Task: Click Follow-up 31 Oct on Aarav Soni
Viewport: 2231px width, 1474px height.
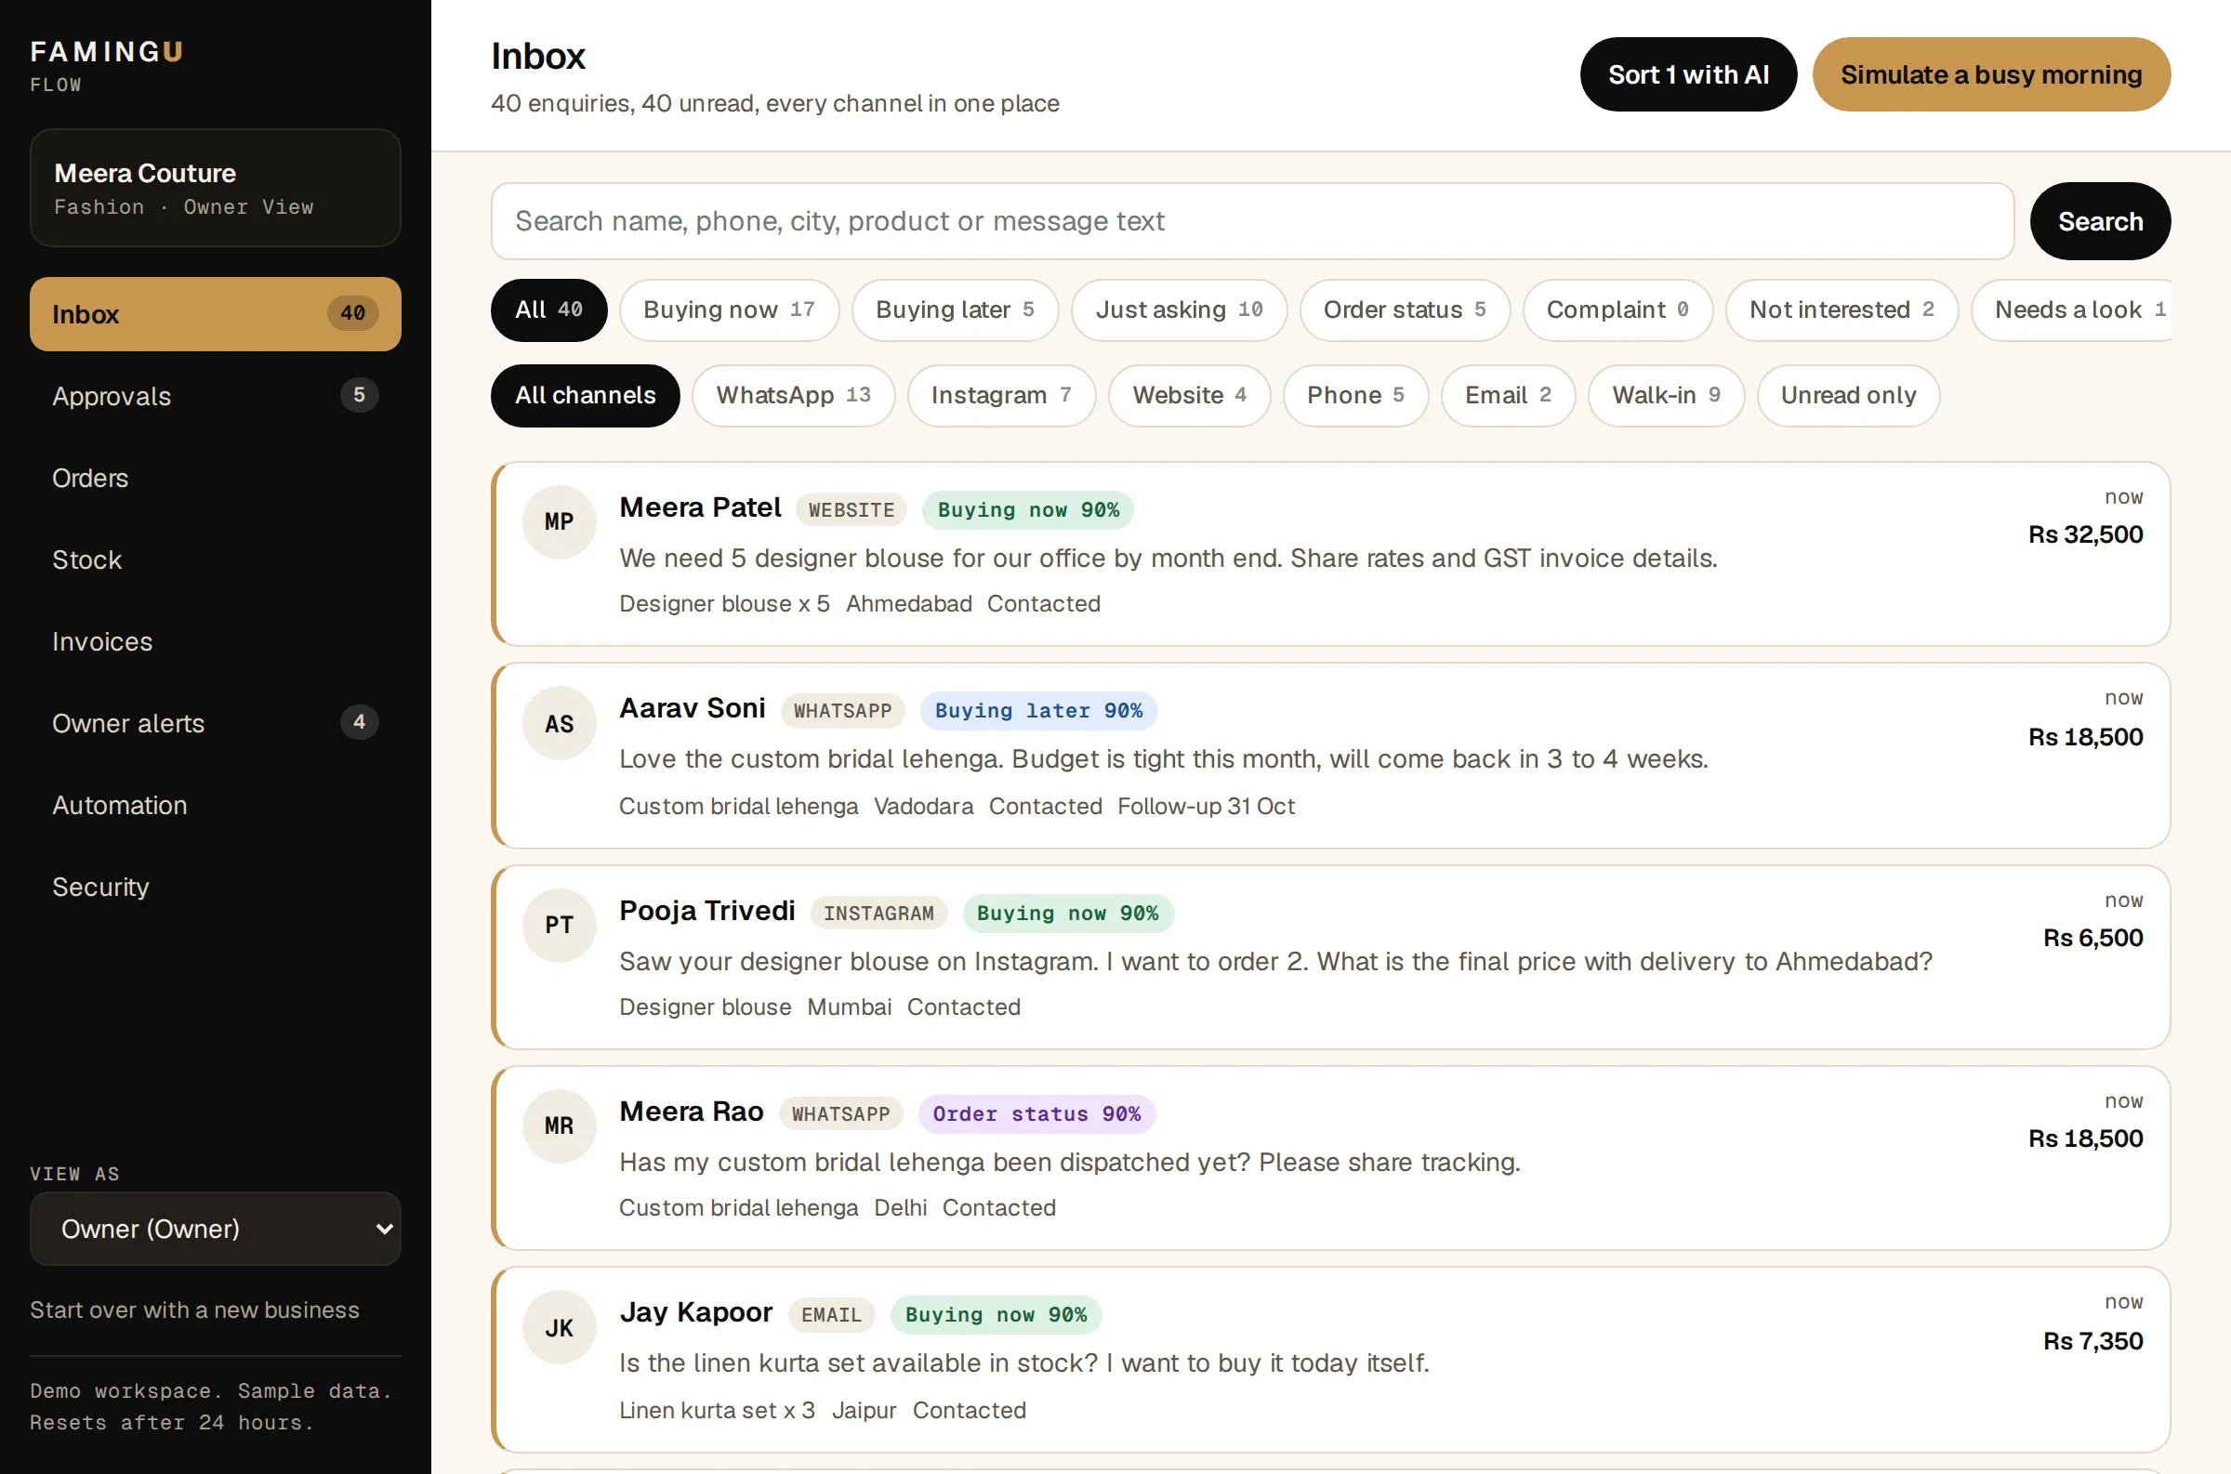Action: click(1206, 806)
